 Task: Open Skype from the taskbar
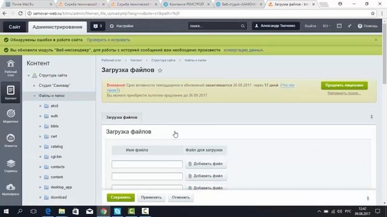pyautogui.click(x=117, y=211)
